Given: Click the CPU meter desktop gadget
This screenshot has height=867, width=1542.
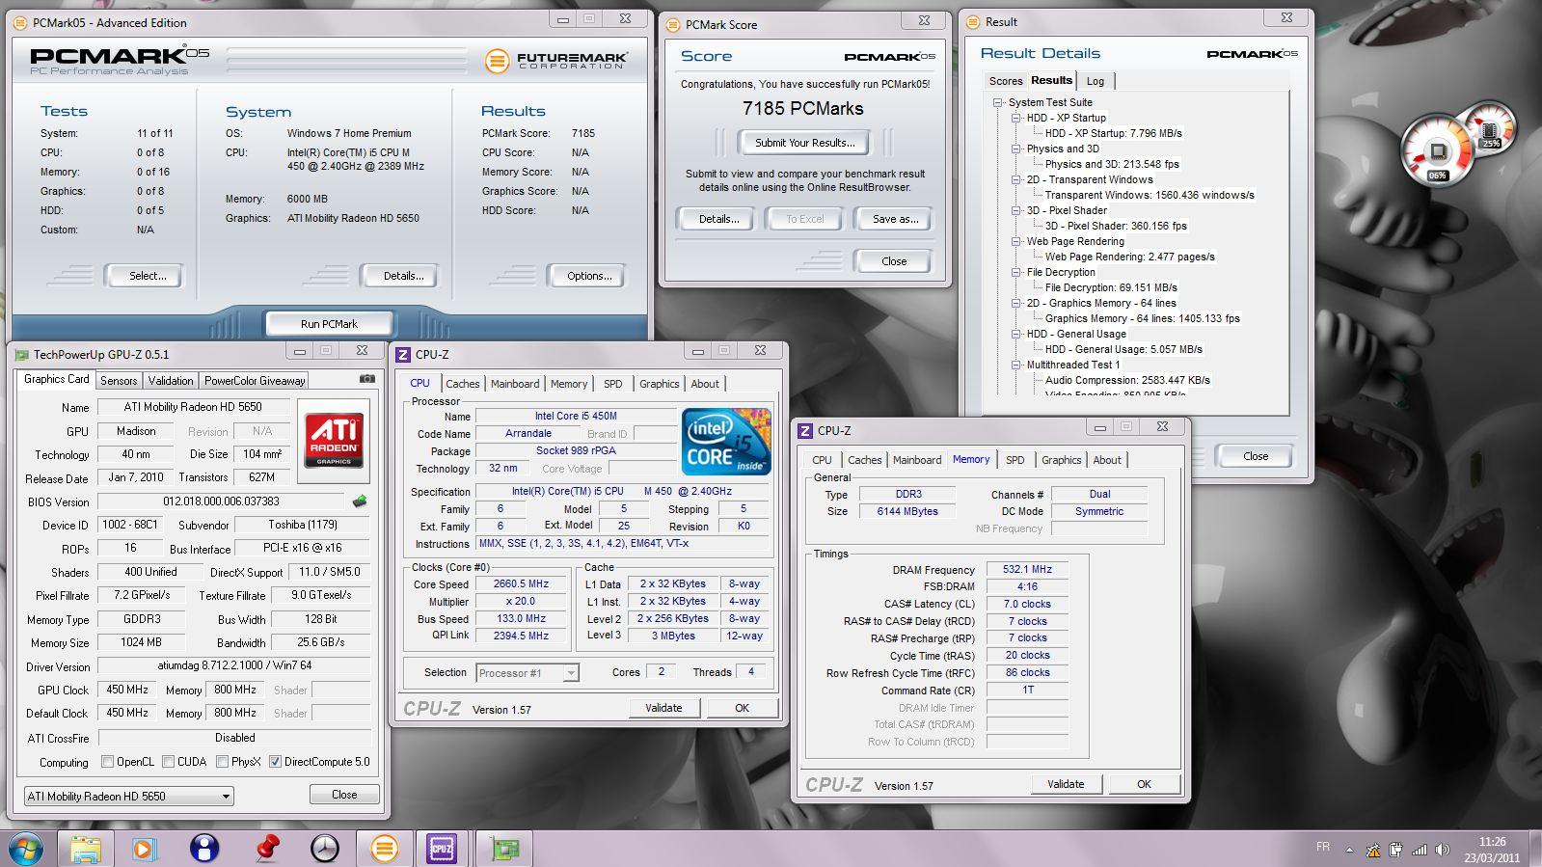Looking at the screenshot, I should (x=1437, y=151).
